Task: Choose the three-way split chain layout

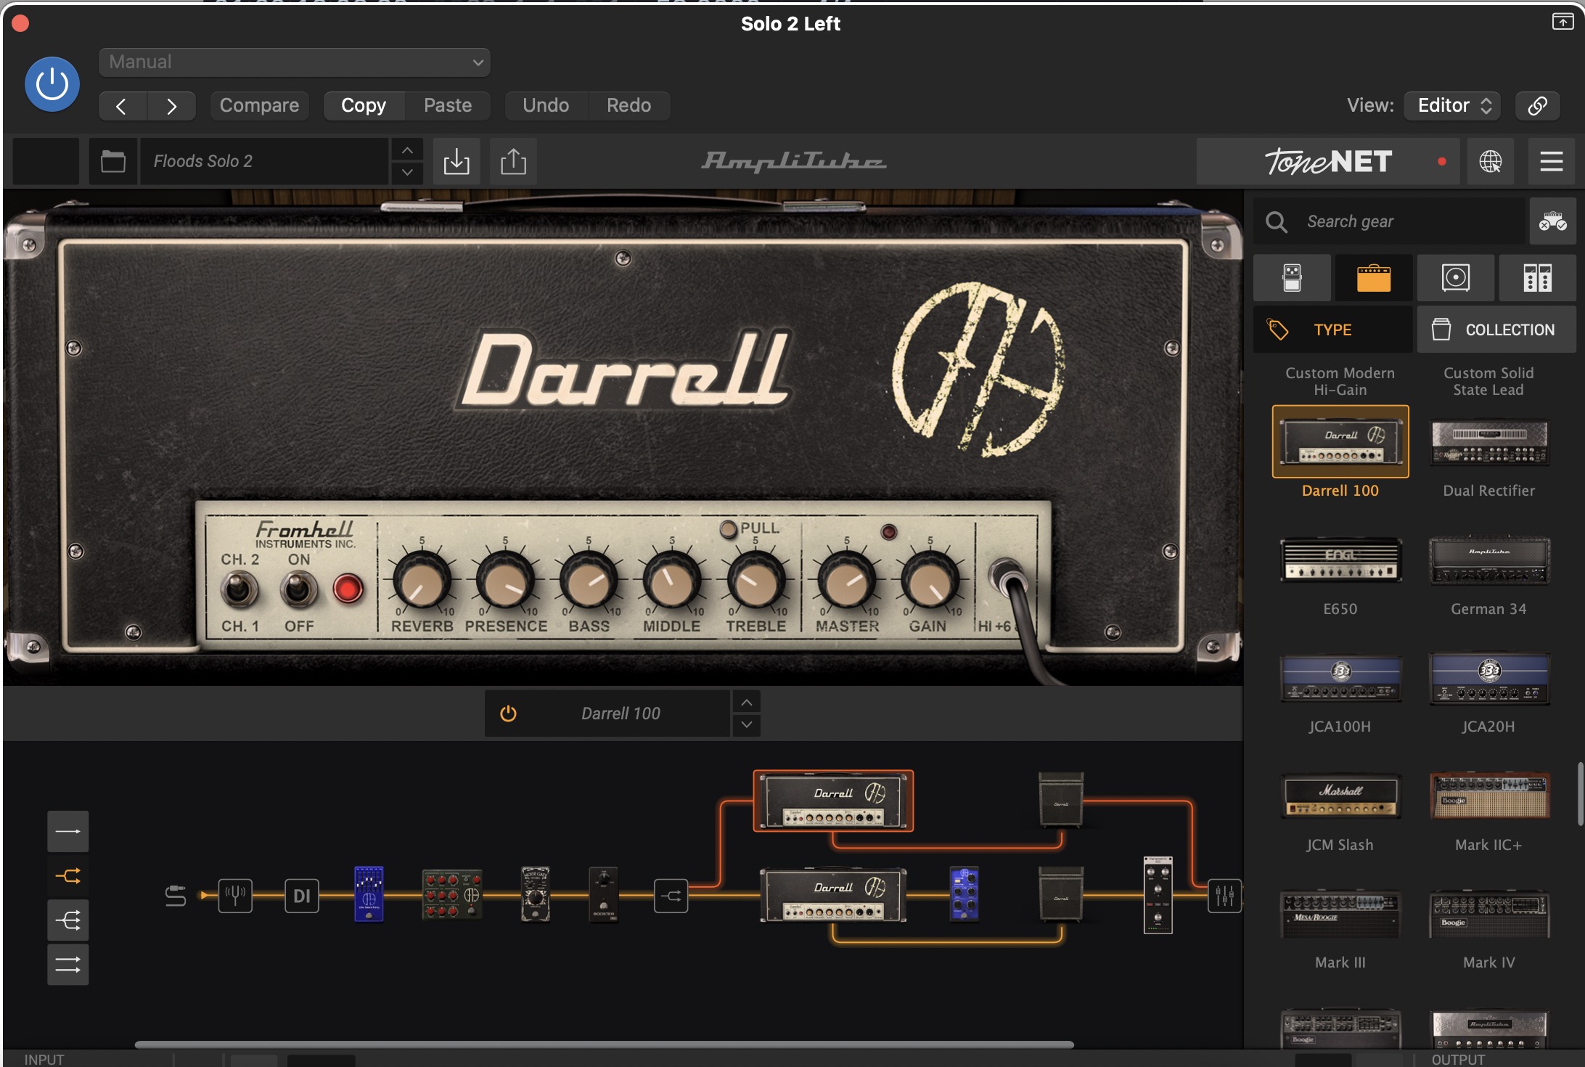Action: click(x=68, y=921)
